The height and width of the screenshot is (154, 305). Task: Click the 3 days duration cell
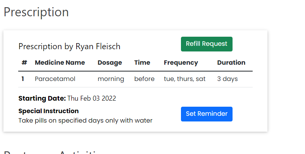point(227,79)
